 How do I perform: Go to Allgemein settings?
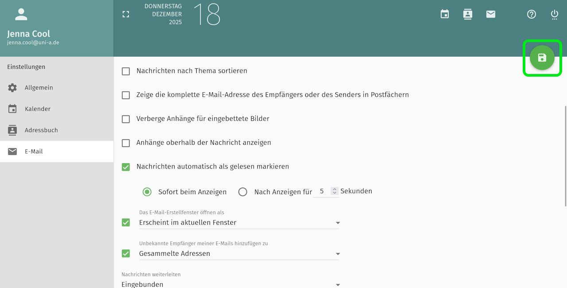pos(39,88)
